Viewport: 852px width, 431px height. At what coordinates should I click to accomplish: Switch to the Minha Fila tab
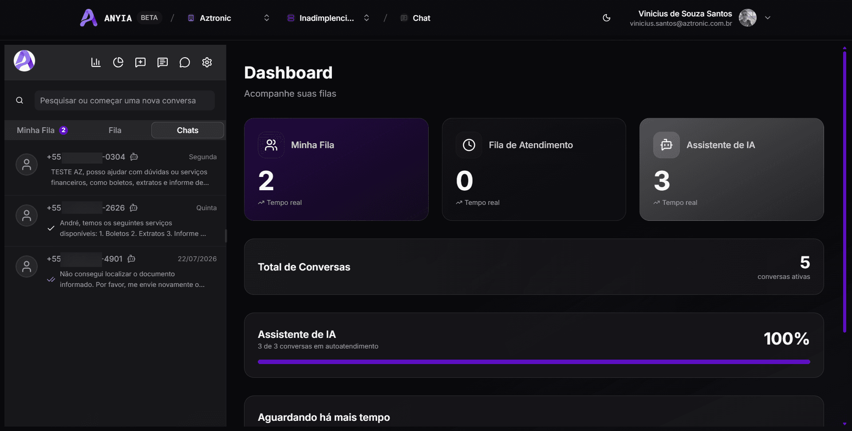click(x=42, y=130)
